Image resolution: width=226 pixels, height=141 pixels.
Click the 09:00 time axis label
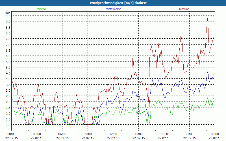[88, 134]
